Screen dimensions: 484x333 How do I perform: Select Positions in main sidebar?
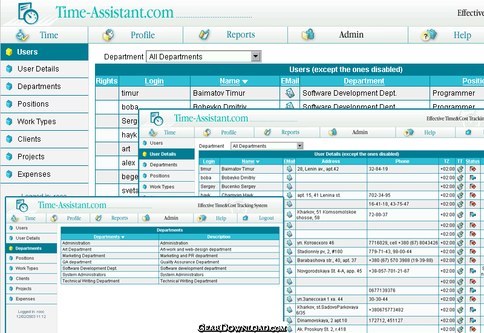(x=44, y=104)
